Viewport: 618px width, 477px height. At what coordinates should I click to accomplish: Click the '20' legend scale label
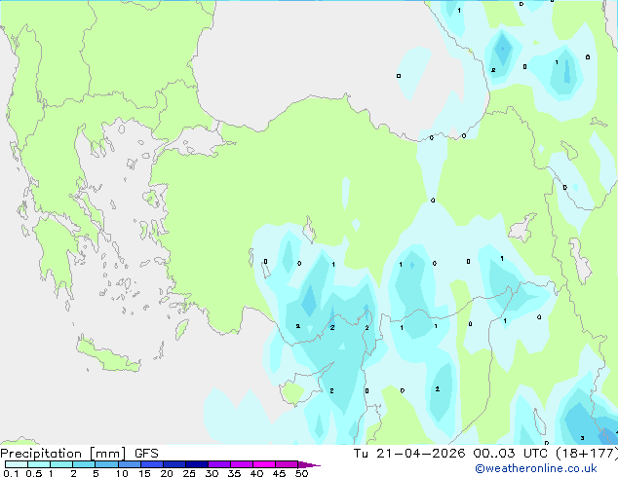click(167, 473)
